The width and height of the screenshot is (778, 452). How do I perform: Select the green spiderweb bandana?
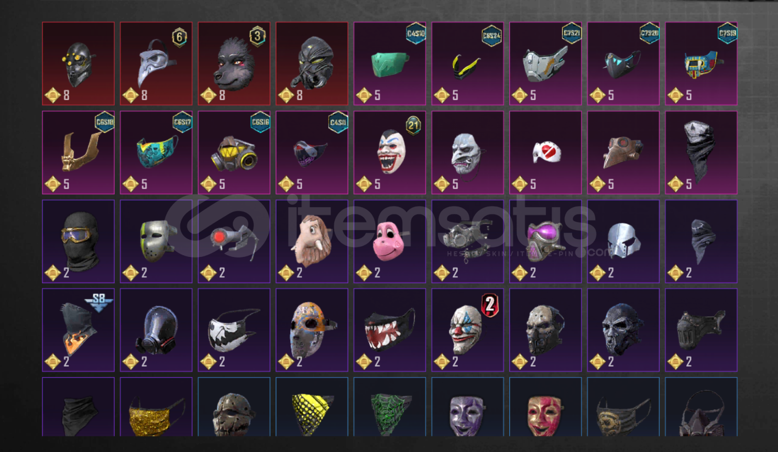tap(390, 407)
